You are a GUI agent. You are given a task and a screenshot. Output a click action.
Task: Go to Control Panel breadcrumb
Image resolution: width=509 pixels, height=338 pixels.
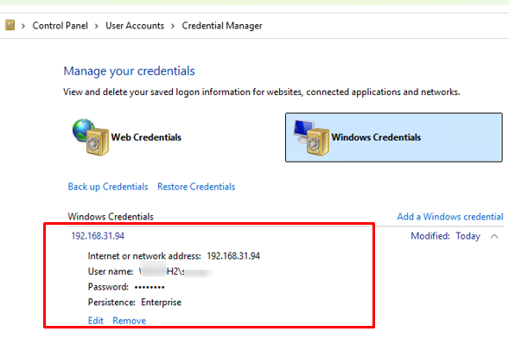(60, 26)
